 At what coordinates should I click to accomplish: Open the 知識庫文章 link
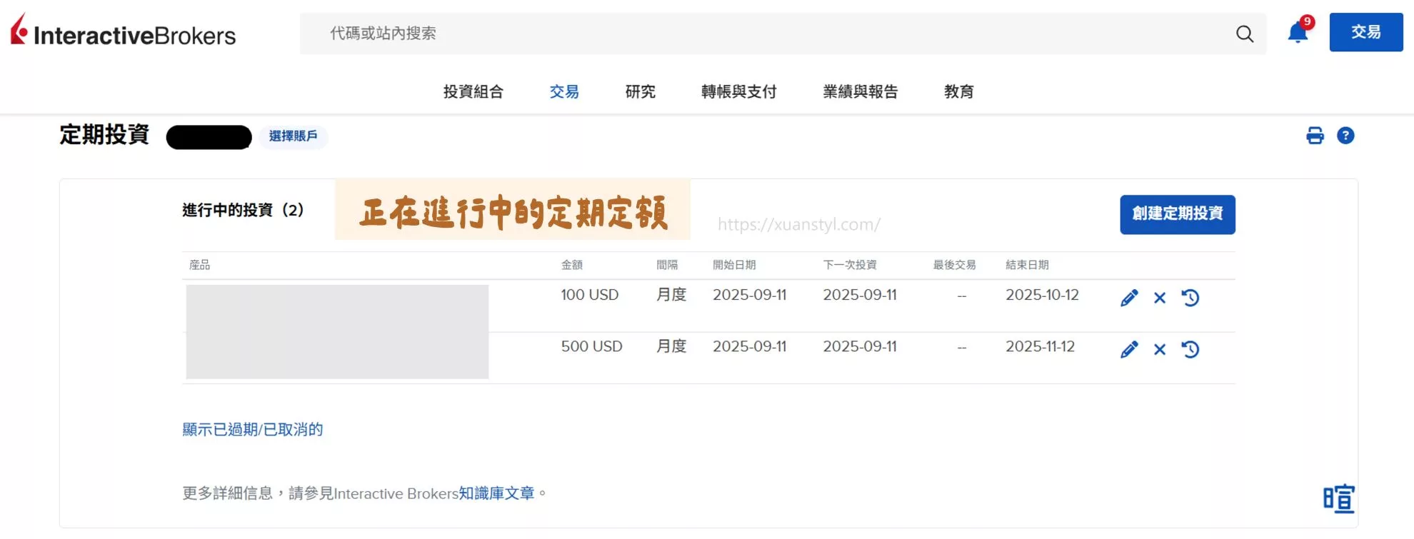pyautogui.click(x=496, y=493)
